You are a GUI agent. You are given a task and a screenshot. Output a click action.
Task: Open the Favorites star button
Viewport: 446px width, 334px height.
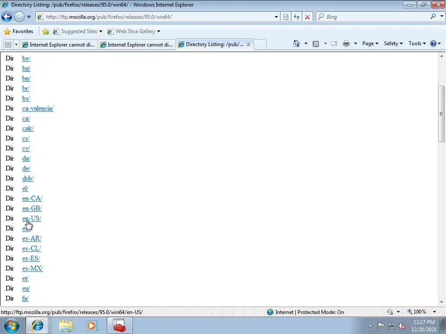pyautogui.click(x=19, y=31)
